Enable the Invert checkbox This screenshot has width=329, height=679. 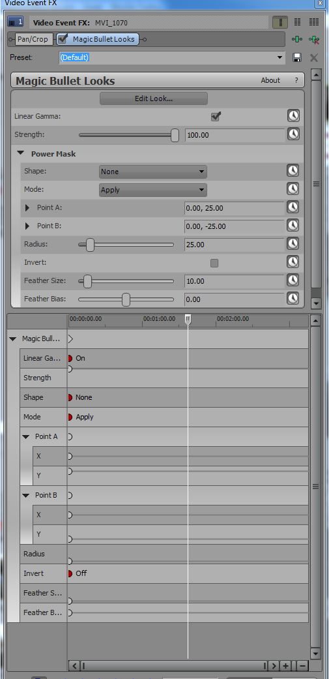(x=214, y=263)
